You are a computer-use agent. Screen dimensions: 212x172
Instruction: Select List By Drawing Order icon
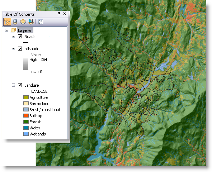(7, 22)
